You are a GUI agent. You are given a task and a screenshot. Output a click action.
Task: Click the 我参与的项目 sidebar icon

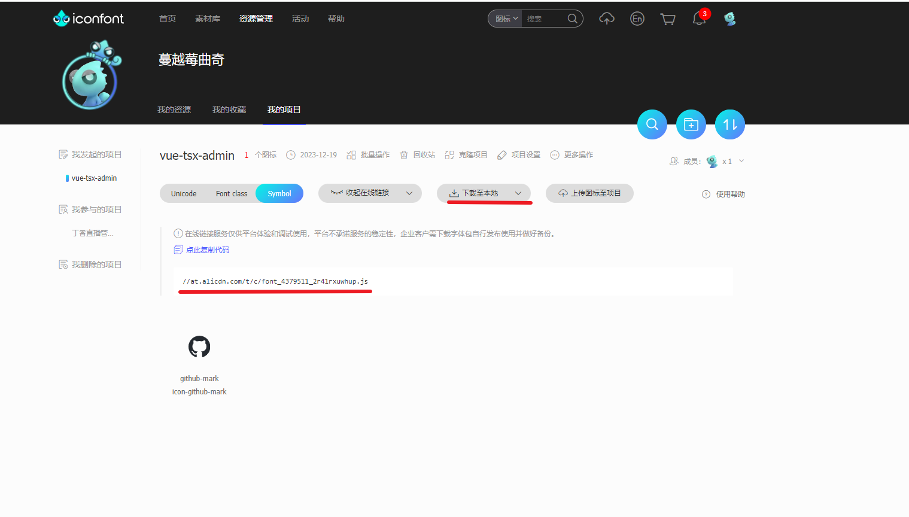[x=63, y=209]
